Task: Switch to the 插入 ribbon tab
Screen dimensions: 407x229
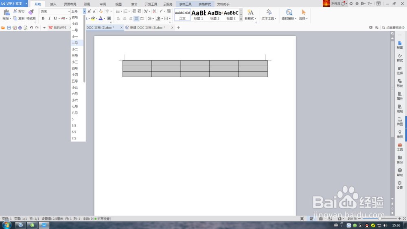Action: (53, 4)
